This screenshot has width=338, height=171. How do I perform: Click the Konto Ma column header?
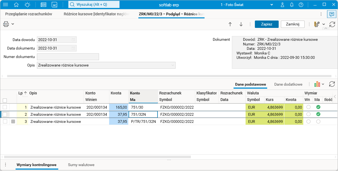(x=143, y=96)
